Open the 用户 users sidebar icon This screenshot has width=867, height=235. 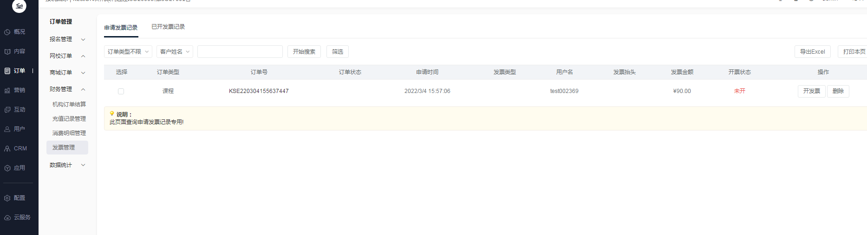click(7, 129)
